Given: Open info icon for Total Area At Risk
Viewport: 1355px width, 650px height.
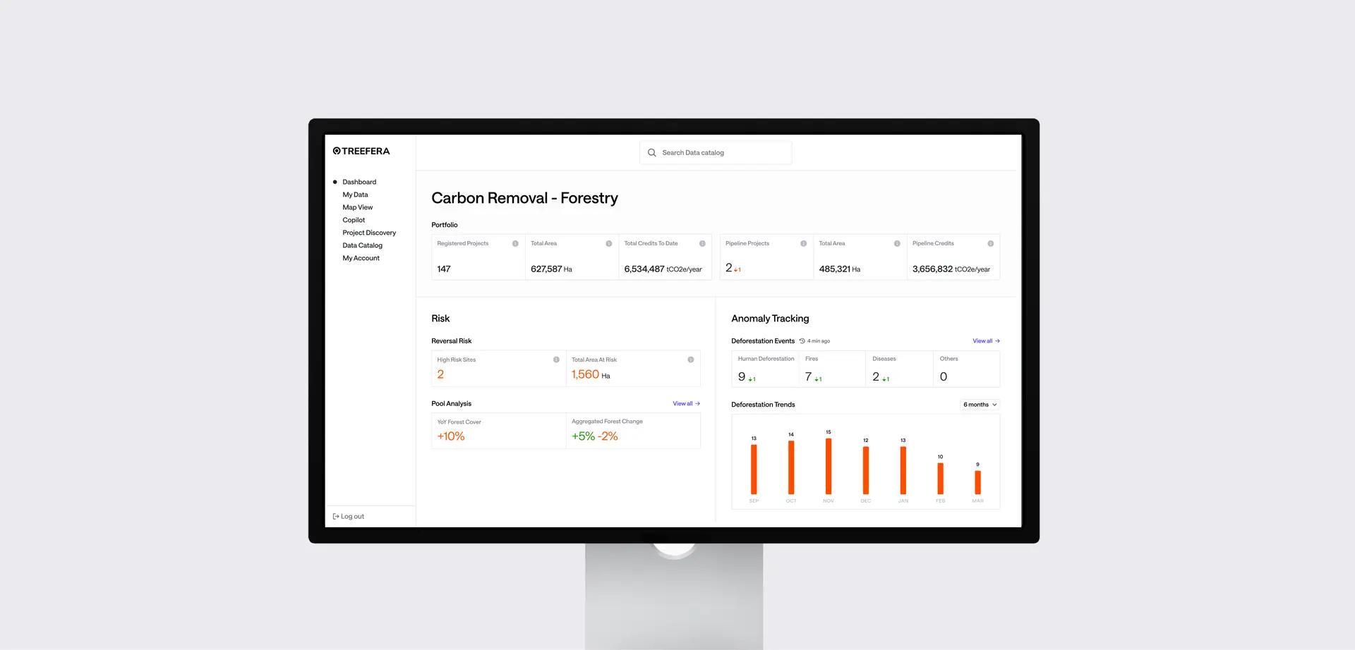Looking at the screenshot, I should tap(690, 360).
